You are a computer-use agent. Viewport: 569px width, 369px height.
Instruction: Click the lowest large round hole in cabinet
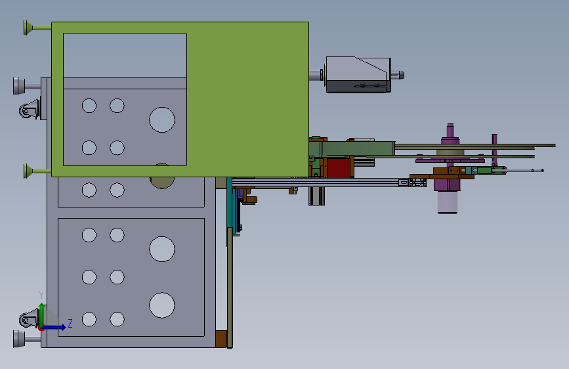(162, 305)
